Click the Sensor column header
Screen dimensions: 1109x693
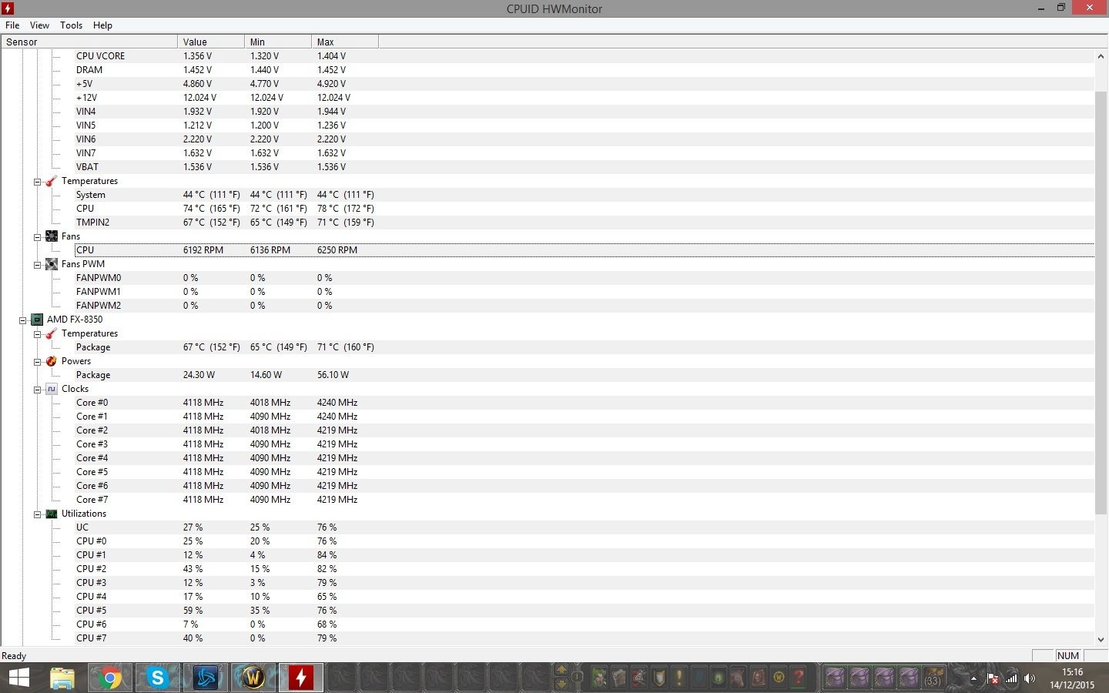tap(89, 42)
